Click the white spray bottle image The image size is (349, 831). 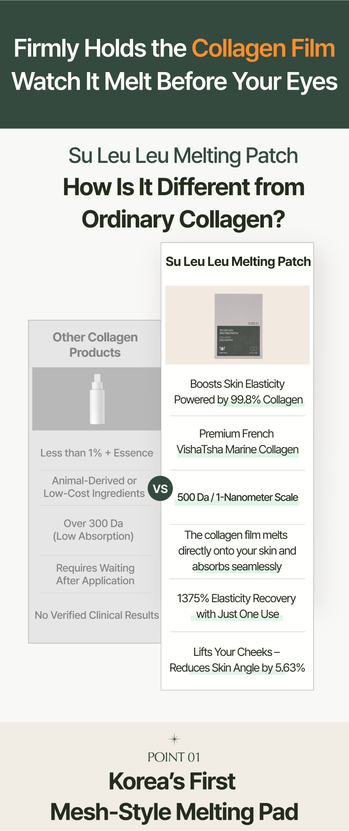[97, 399]
